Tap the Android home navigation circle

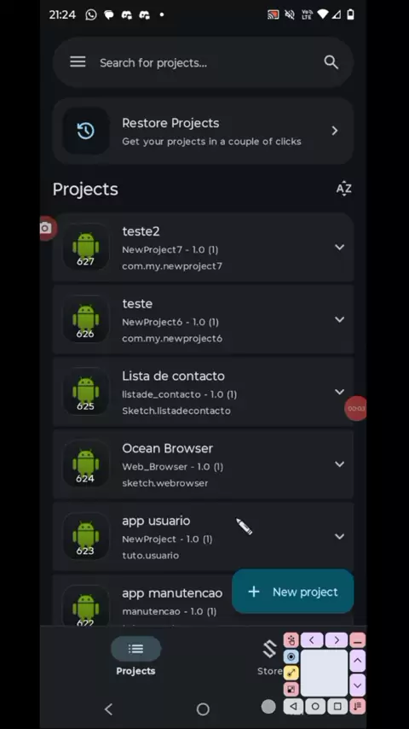coord(203,709)
